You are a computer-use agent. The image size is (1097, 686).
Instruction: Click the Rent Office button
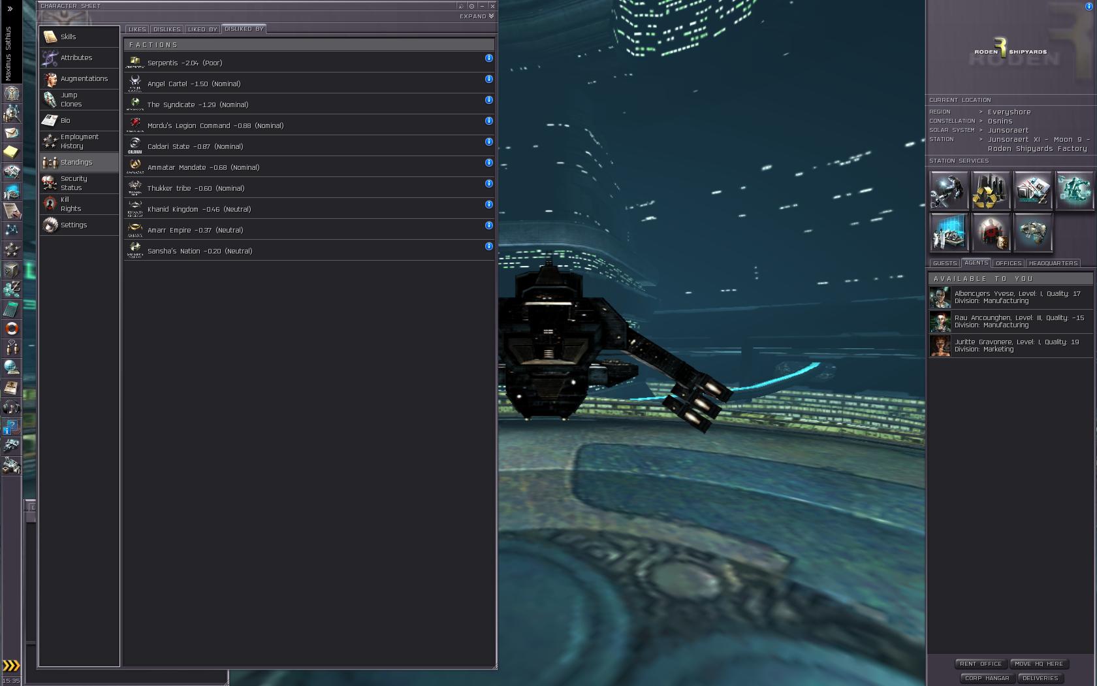pos(981,664)
